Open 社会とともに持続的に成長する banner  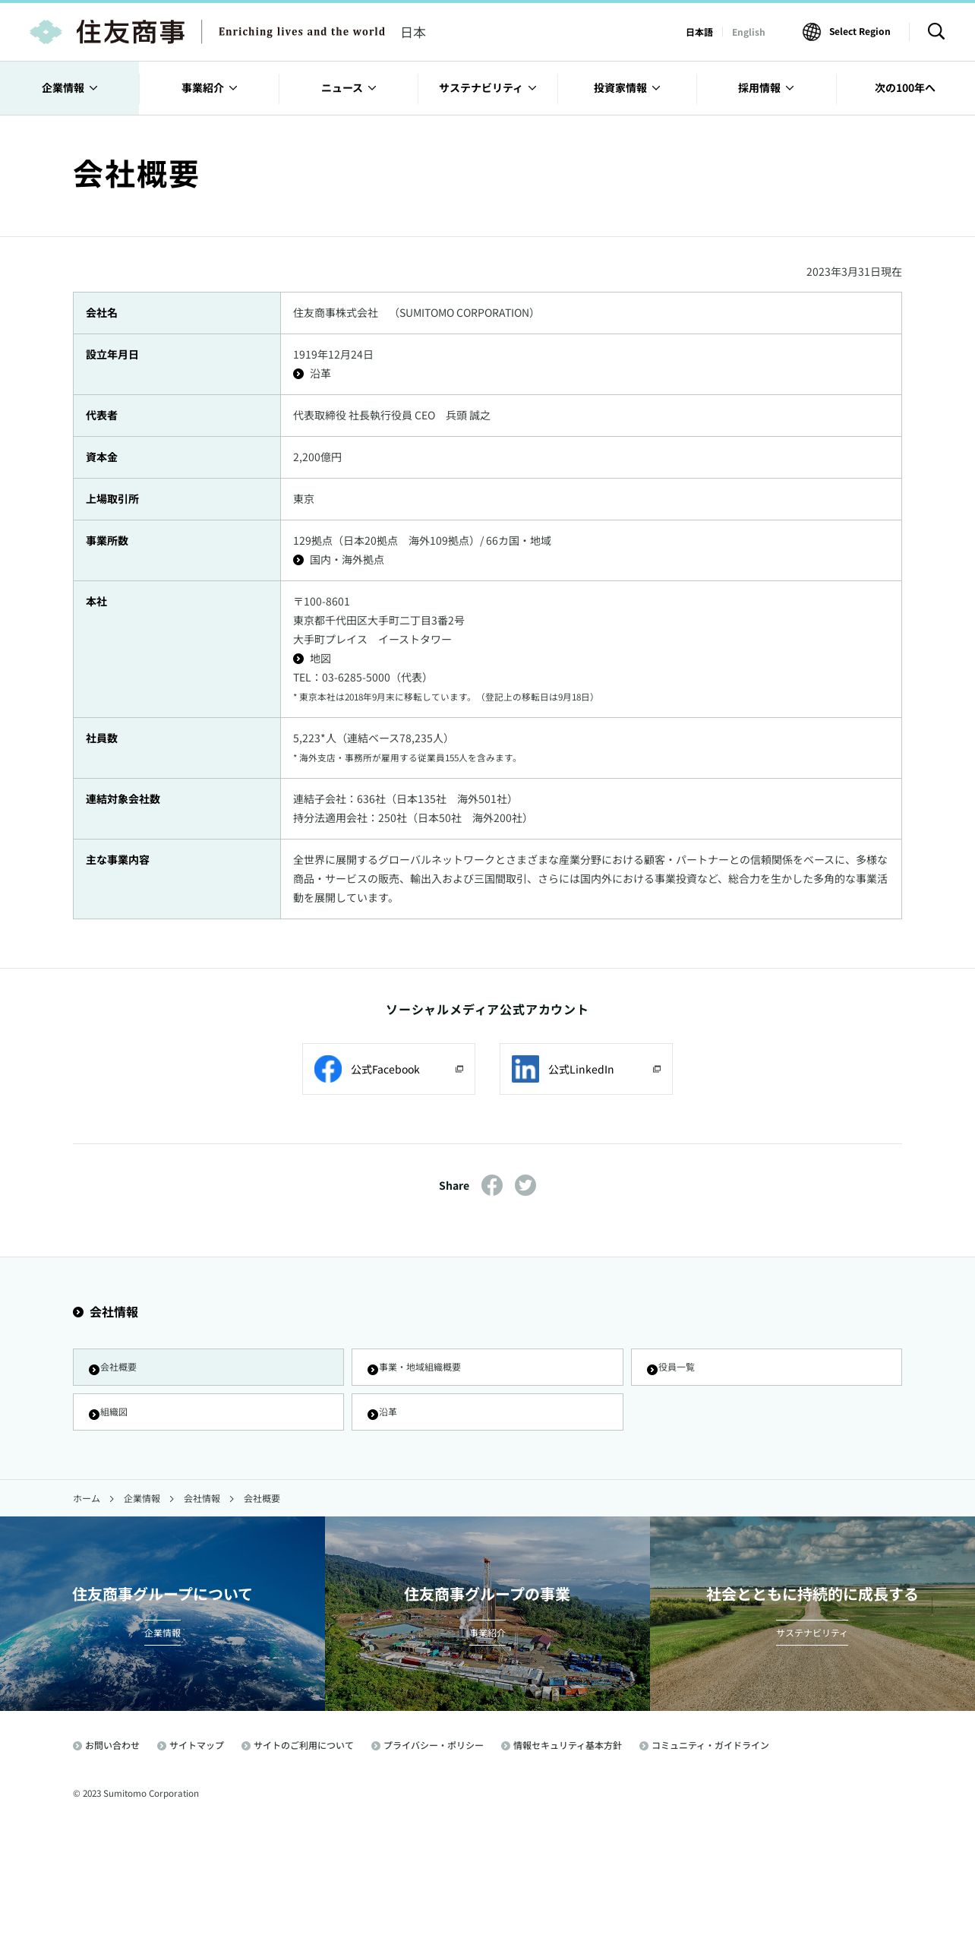click(x=812, y=1614)
